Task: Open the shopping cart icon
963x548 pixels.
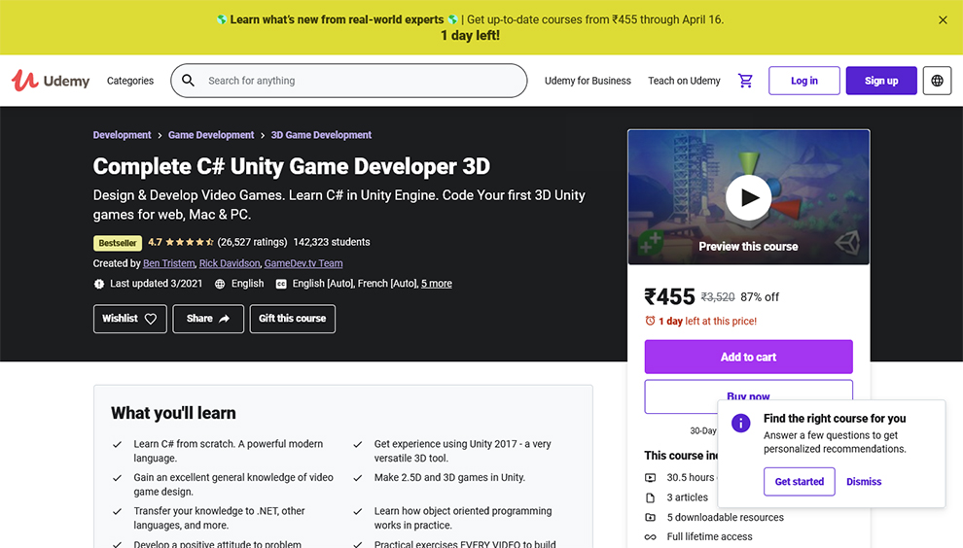Action: [745, 81]
